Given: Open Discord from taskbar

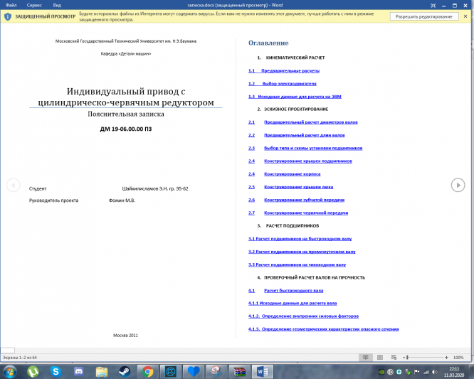Looking at the screenshot, I should click(x=78, y=372).
